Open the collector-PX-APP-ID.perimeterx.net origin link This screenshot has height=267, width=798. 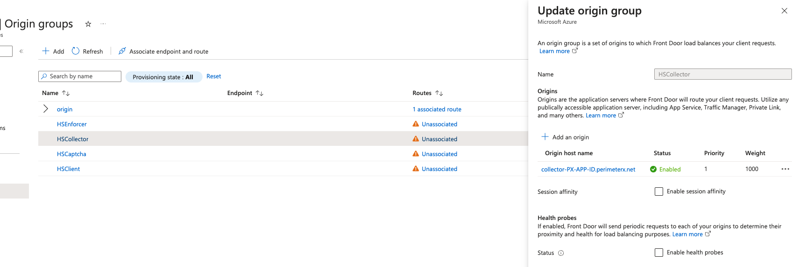tap(588, 170)
